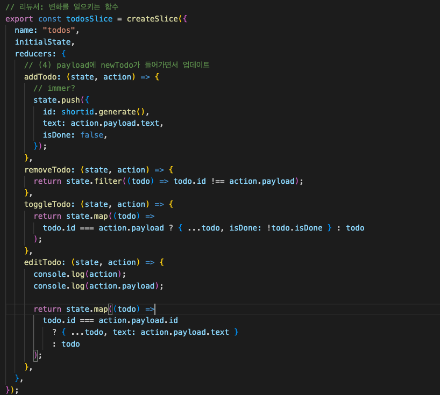Click the reducers key
Screen dimensions: 440x395
36,54
